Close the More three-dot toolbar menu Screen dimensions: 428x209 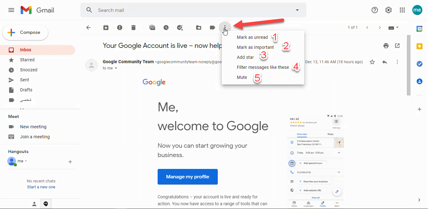click(x=225, y=28)
